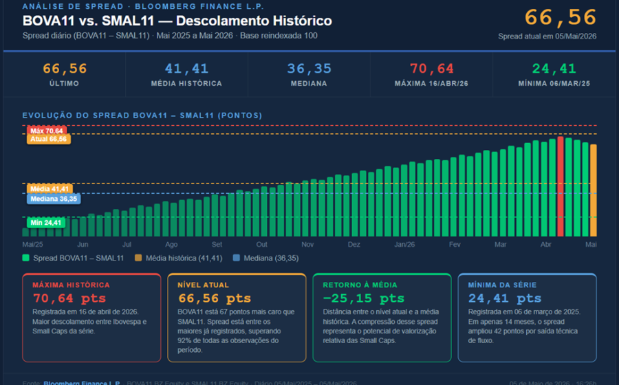
Task: Select the MÍNIMA DA SÉRIE info card heading
Action: [502, 285]
